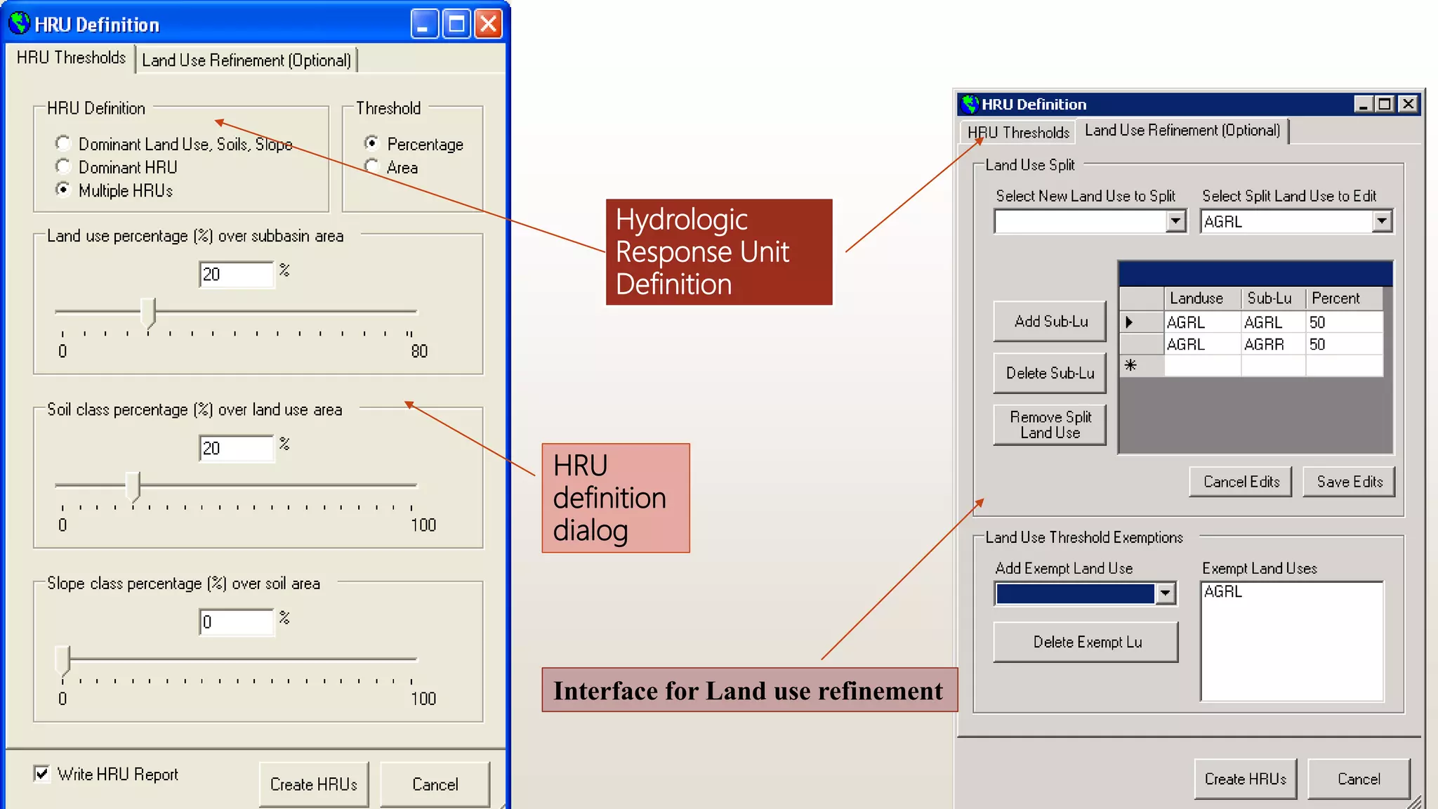Open Add Exempt Land Use dropdown
Screen dimensions: 1438x809
[x=1166, y=593]
